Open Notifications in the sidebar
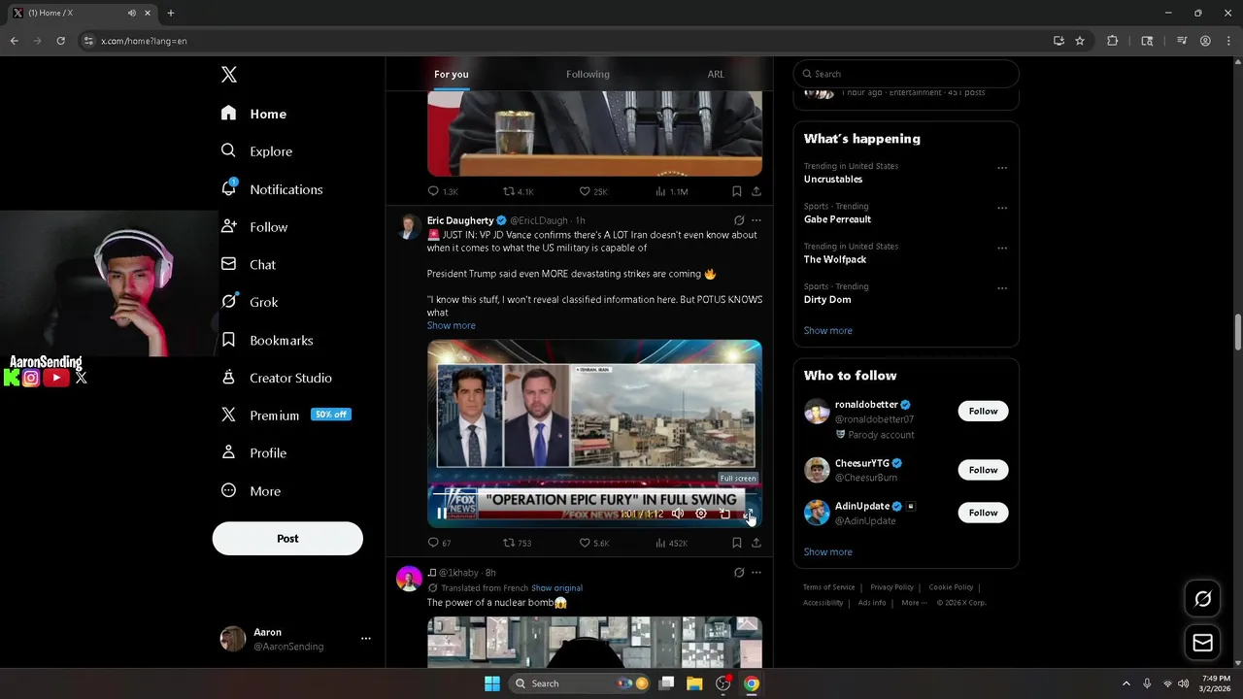This screenshot has width=1243, height=699. point(272,189)
